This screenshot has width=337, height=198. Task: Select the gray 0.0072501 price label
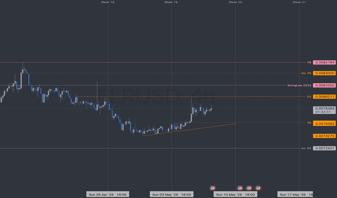tap(324, 148)
